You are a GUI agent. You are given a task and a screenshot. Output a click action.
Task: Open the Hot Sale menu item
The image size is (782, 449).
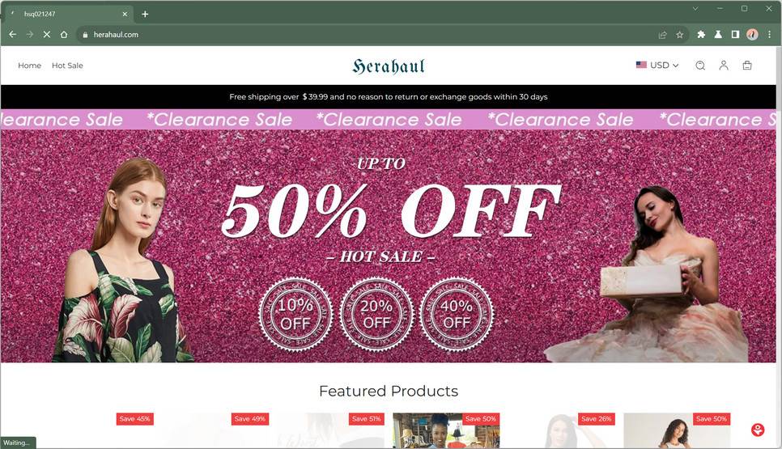[x=67, y=66]
